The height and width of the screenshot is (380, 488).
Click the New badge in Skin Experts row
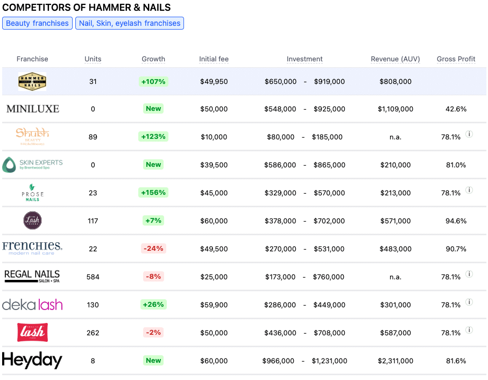[153, 165]
